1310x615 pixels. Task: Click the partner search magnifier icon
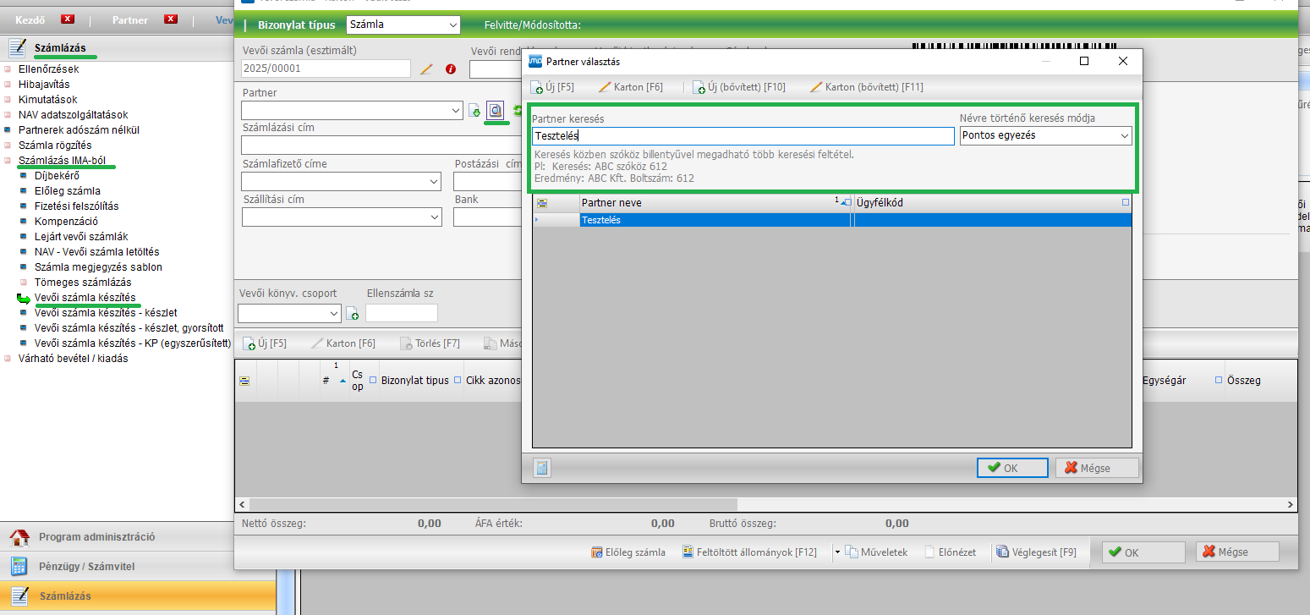point(496,110)
